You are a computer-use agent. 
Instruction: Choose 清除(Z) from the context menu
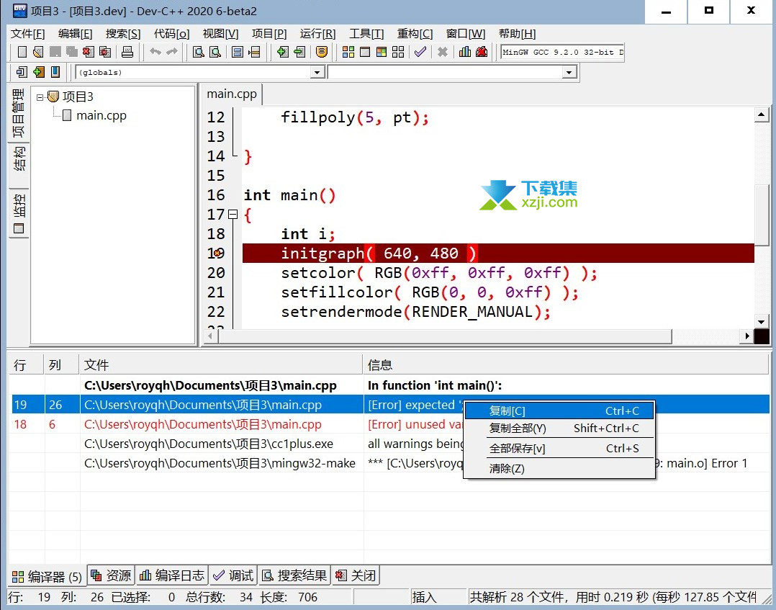(x=507, y=468)
